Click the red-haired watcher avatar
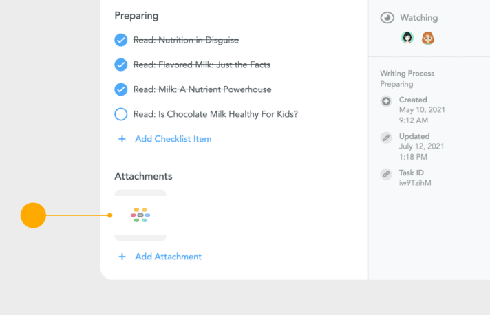This screenshot has width=490, height=315. [428, 38]
